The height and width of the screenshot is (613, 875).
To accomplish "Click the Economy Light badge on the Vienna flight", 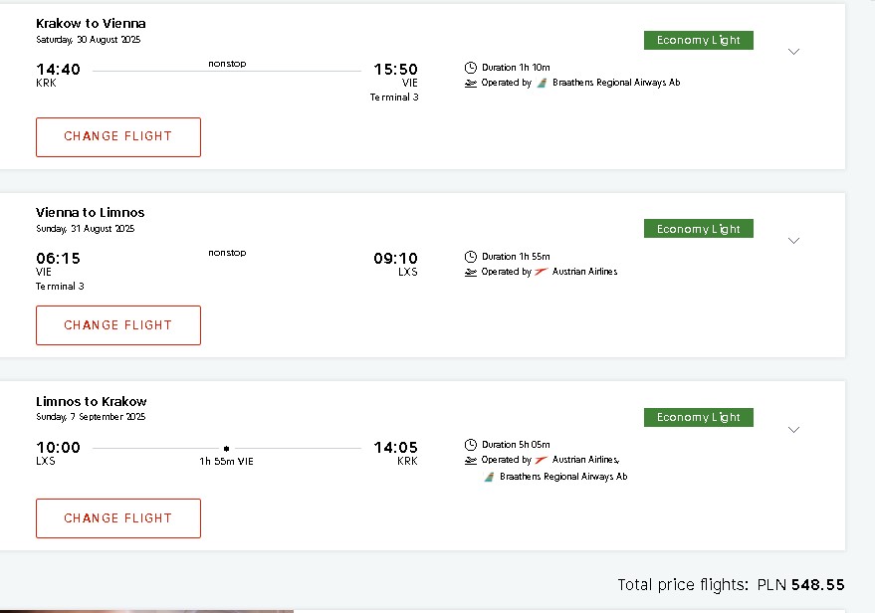I will 699,229.
